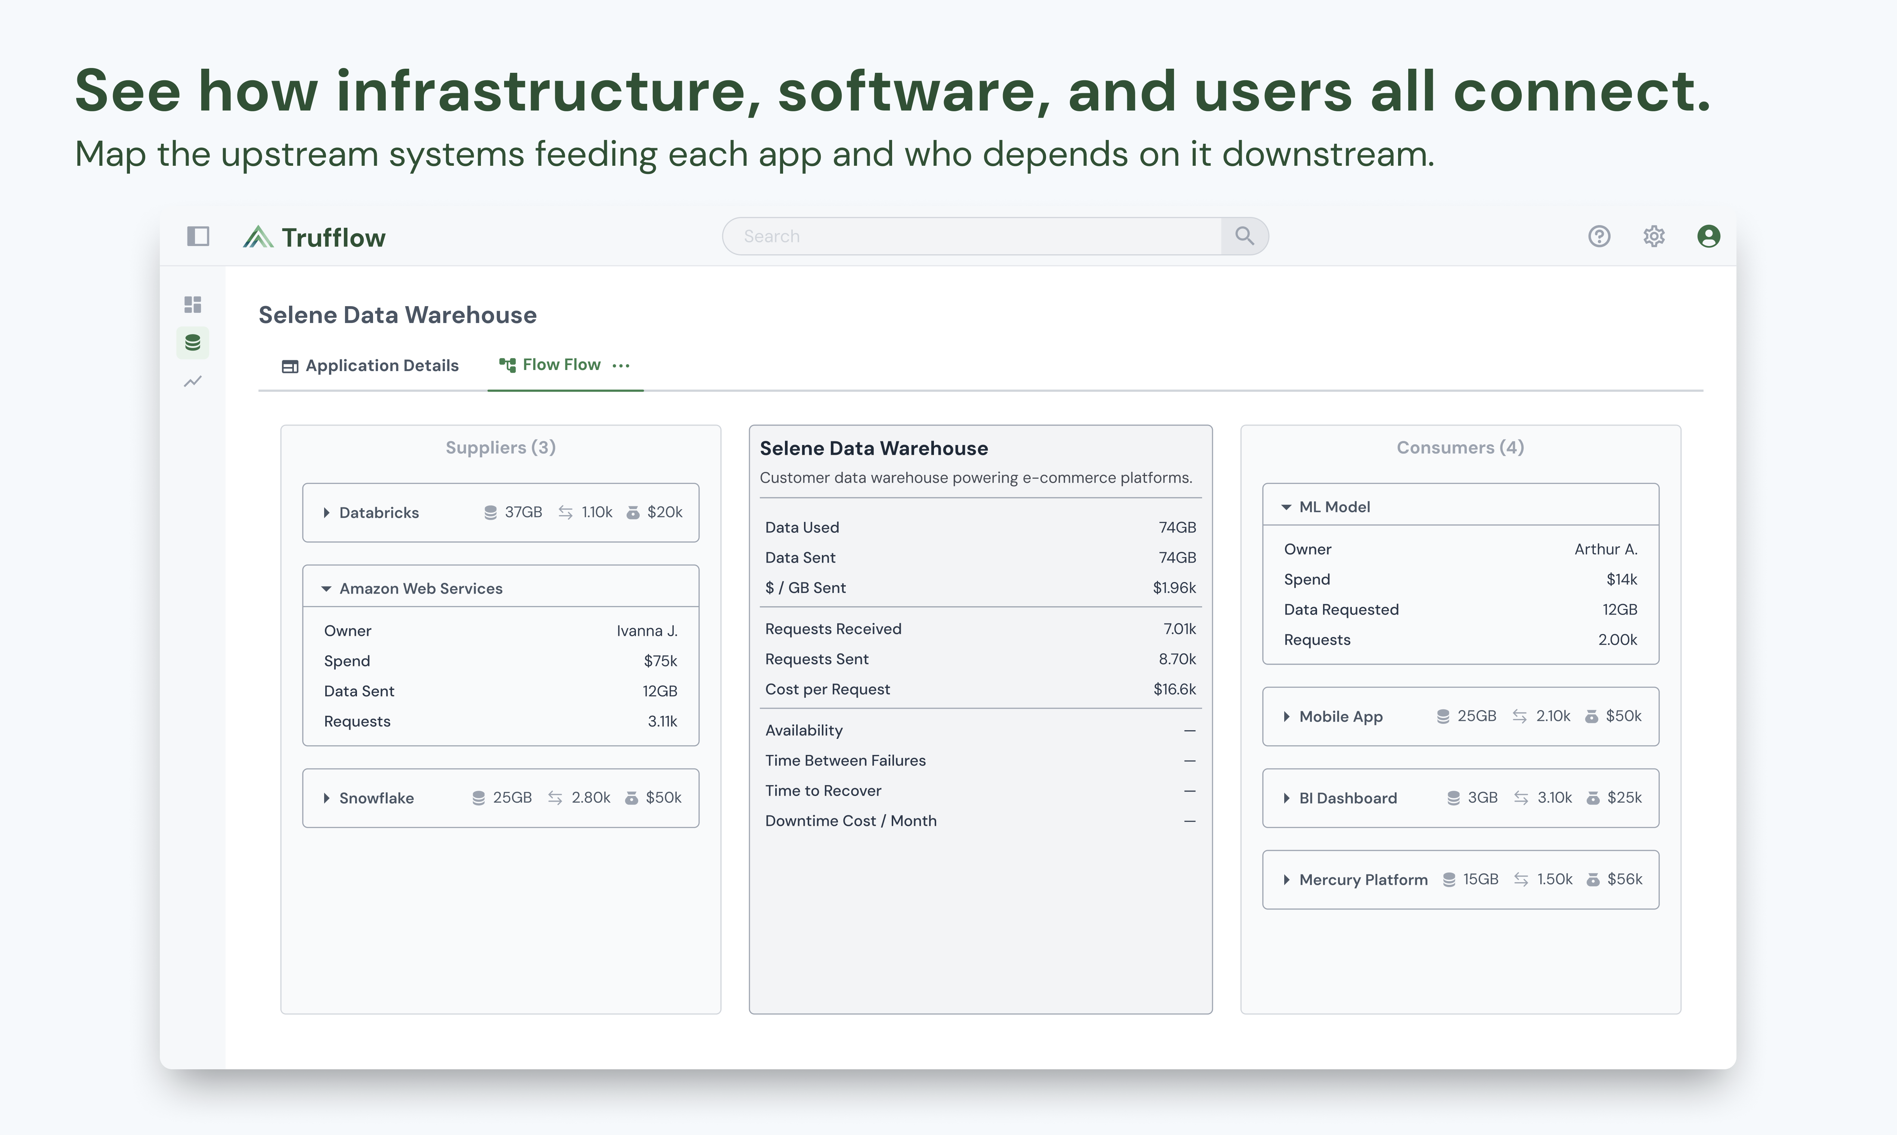Collapse the Amazon Web Services supplier
The height and width of the screenshot is (1135, 1897).
point(327,589)
